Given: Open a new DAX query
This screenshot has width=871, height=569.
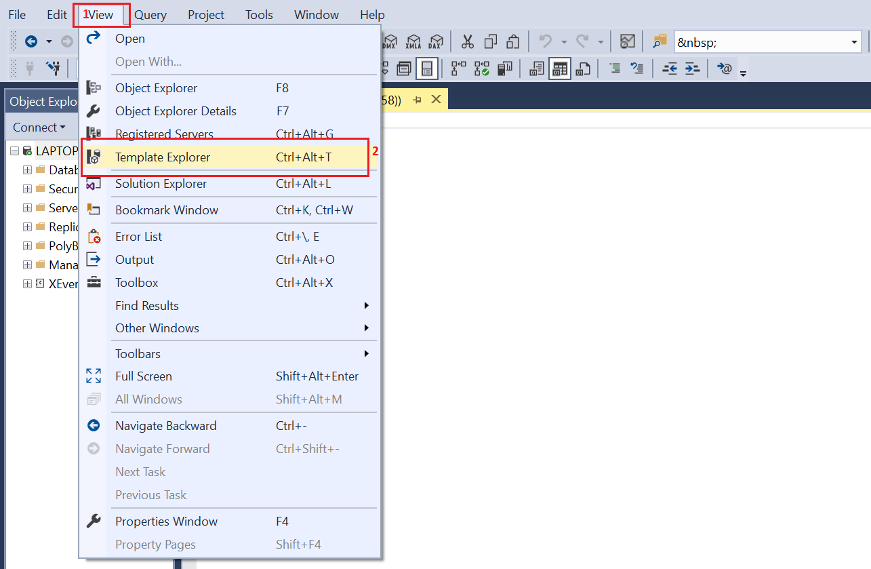Looking at the screenshot, I should point(435,41).
